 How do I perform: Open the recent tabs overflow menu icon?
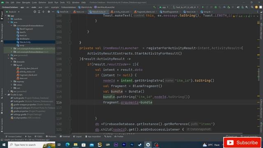[258, 12]
